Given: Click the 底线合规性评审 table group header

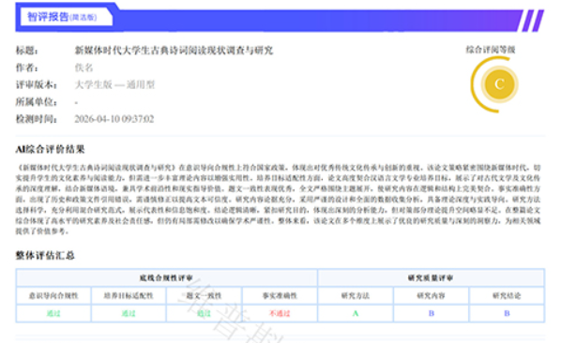Looking at the screenshot, I should point(166,278).
